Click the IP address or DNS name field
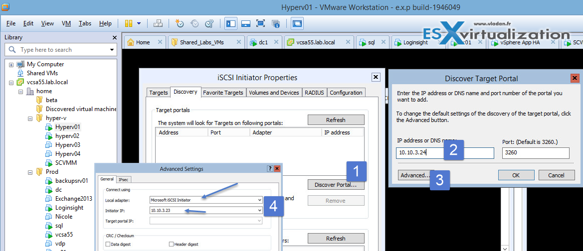Screen dimensions: 583x251 [x=445, y=153]
